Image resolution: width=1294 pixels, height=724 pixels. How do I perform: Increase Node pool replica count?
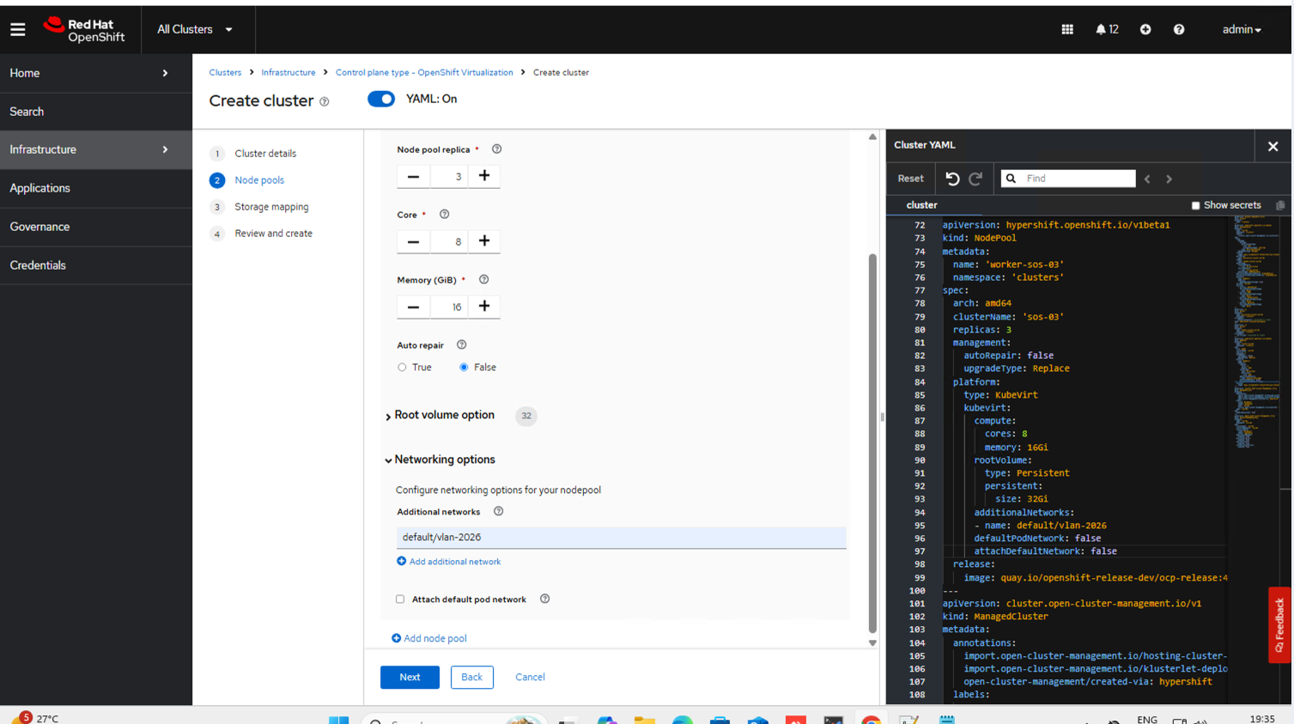coord(484,176)
